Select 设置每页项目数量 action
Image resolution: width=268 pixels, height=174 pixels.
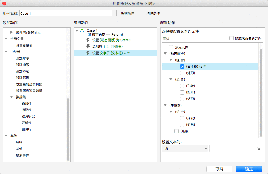coord(29,91)
